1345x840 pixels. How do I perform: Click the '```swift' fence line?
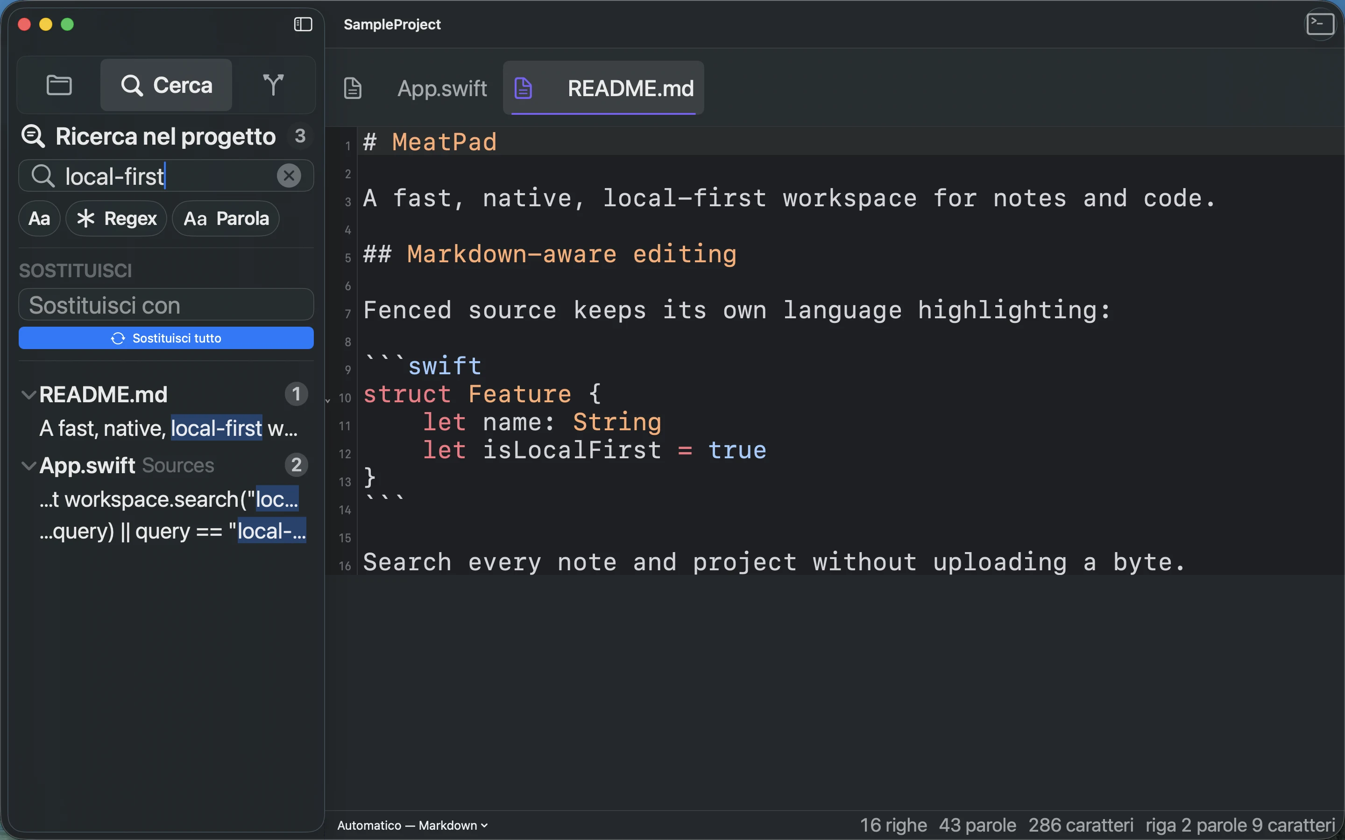422,366
